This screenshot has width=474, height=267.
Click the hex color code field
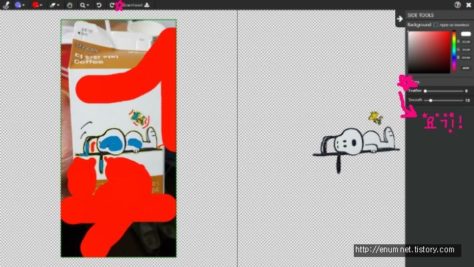click(466, 68)
